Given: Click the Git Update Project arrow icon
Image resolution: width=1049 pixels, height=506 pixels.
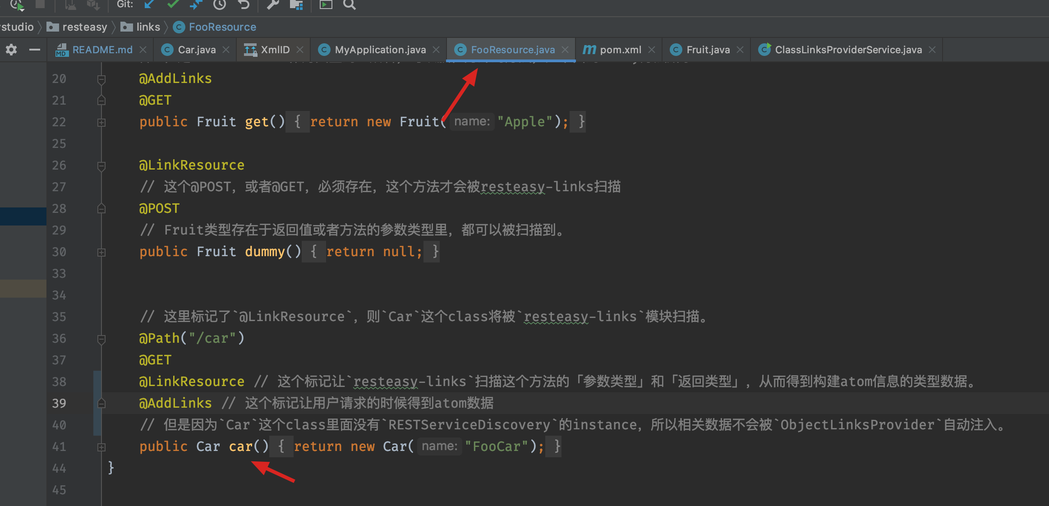Looking at the screenshot, I should 149,5.
